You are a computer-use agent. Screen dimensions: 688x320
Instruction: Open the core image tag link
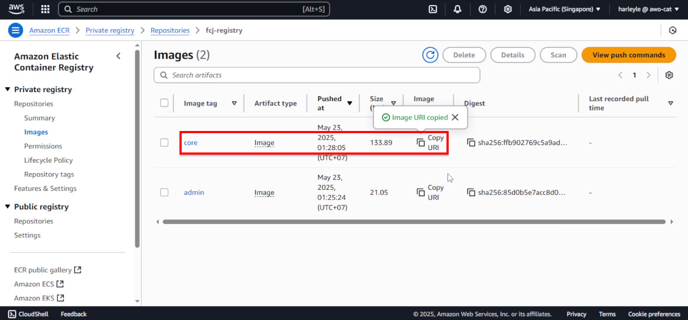tap(191, 142)
